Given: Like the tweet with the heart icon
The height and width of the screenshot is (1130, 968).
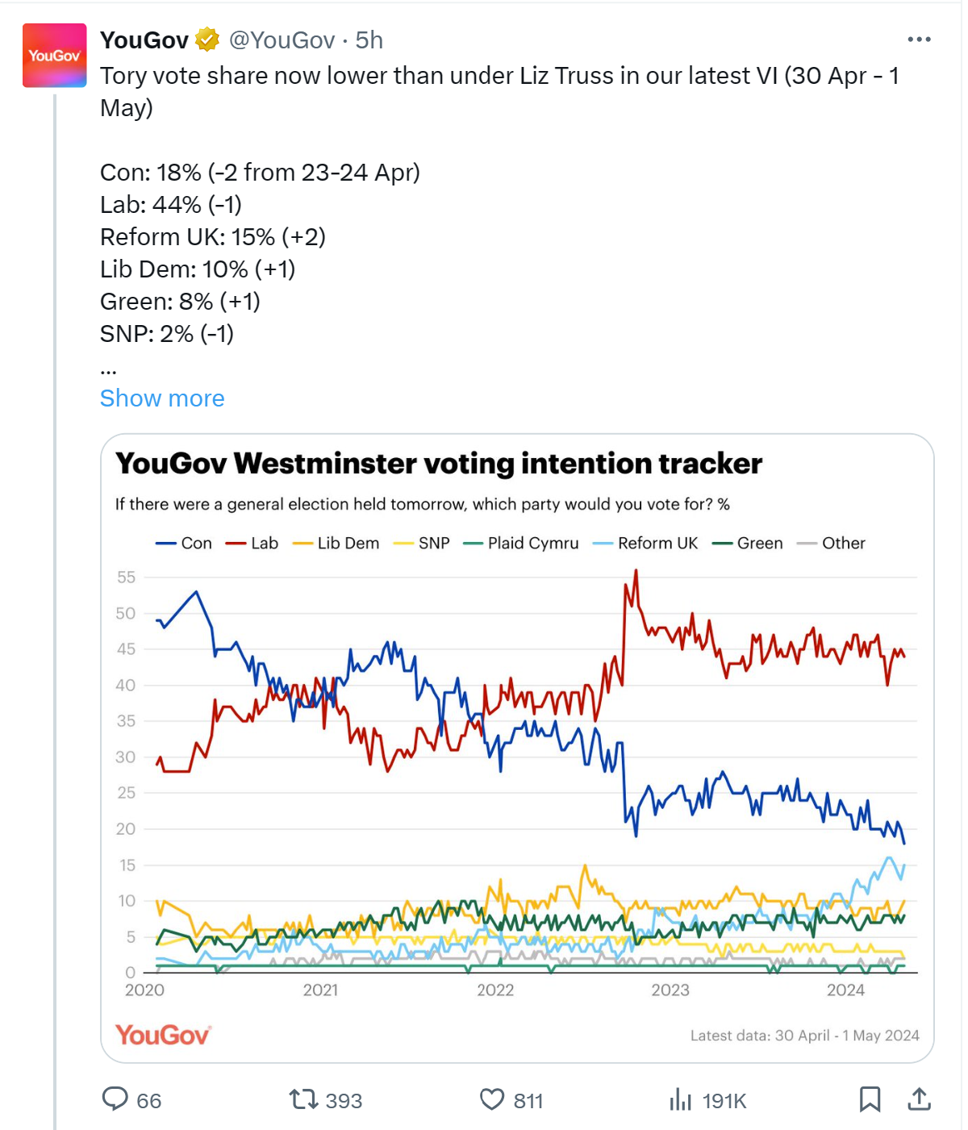Looking at the screenshot, I should click(x=492, y=1099).
